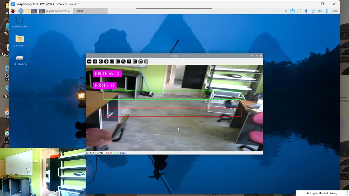Image resolution: width=349 pixels, height=196 pixels.
Task: Click the 12:02 clock in the Pi taskbar
Action: (x=335, y=11)
